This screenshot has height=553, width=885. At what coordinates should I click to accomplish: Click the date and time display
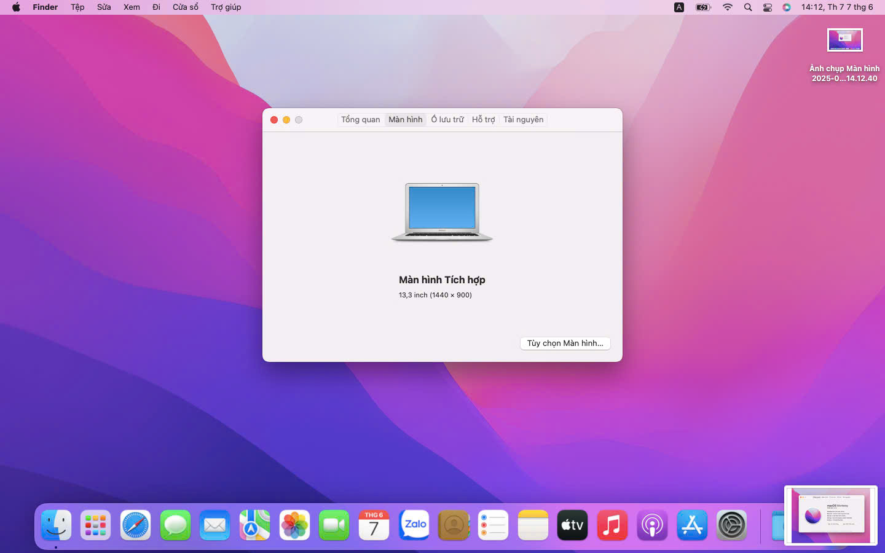[x=837, y=7]
